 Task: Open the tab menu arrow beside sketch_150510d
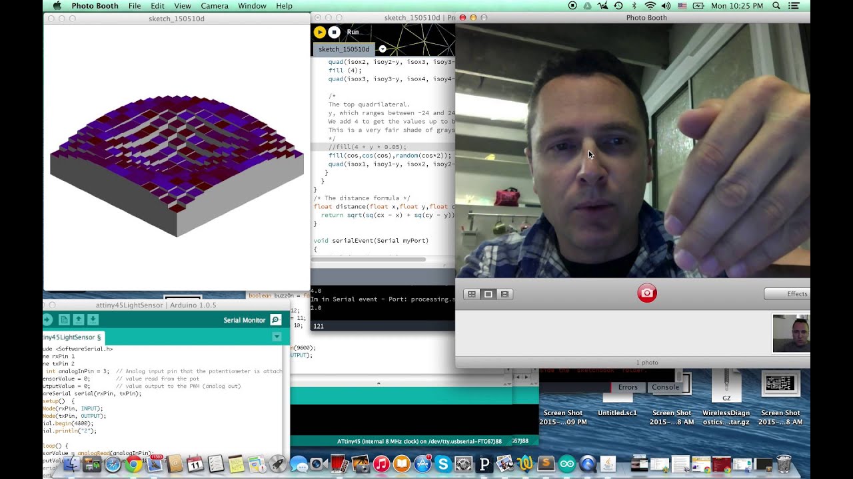tap(383, 49)
